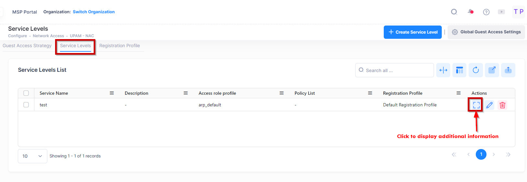Toggle the select-all header checkbox

point(26,93)
